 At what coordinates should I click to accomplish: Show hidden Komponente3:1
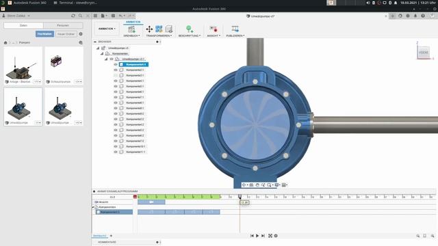(x=116, y=75)
